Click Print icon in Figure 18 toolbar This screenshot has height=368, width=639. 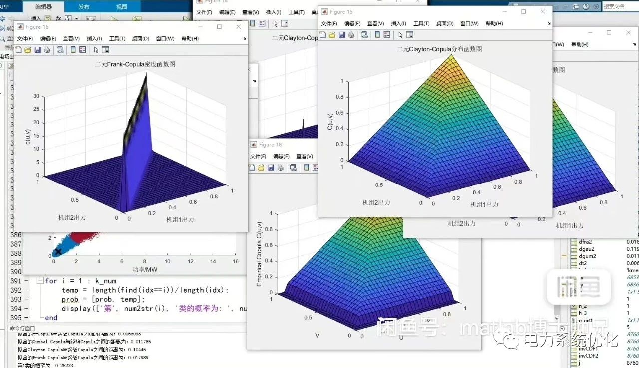[281, 167]
